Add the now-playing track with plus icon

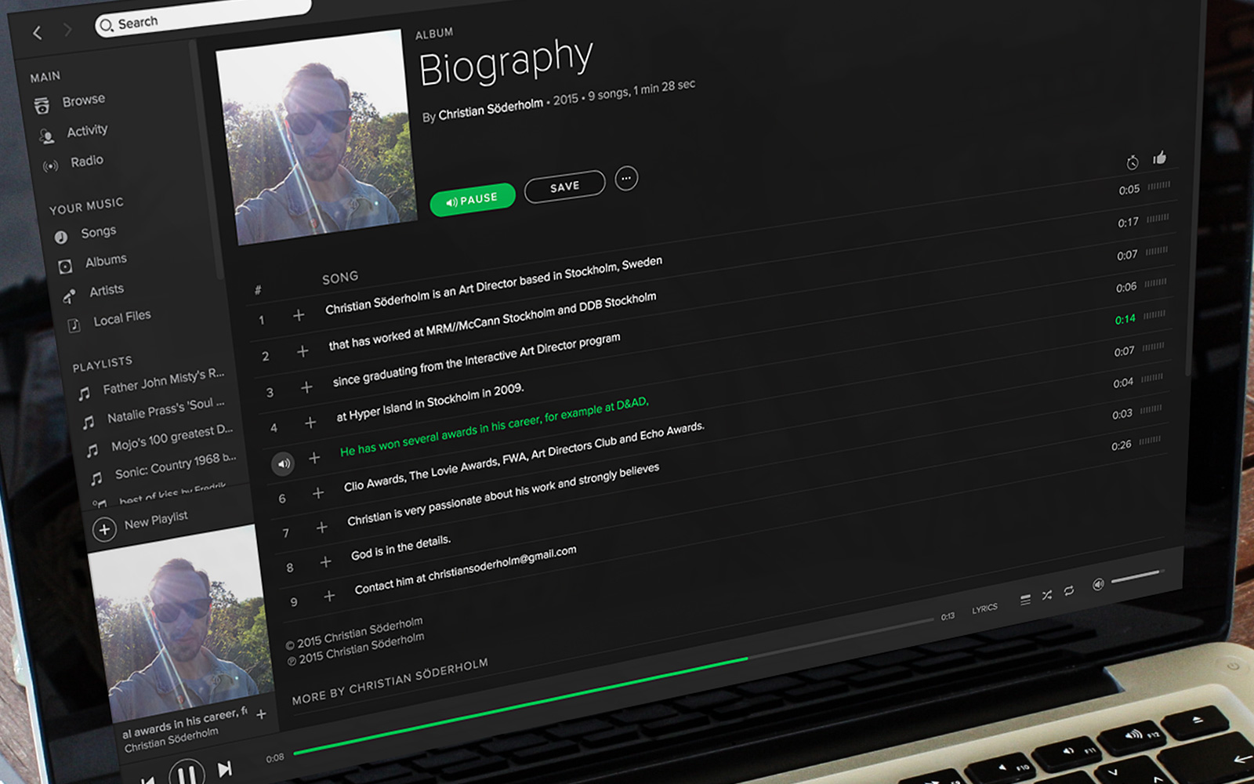click(261, 714)
